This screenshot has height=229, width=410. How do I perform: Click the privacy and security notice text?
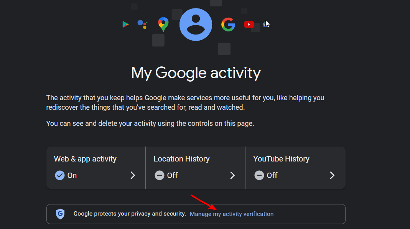point(130,214)
